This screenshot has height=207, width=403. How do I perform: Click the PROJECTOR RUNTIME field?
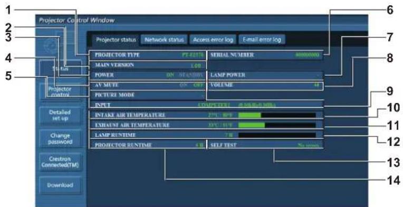tap(148, 145)
